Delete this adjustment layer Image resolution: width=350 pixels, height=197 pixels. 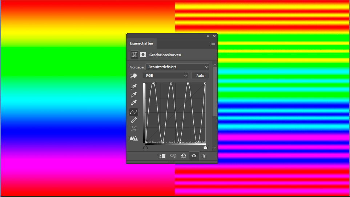tap(204, 156)
